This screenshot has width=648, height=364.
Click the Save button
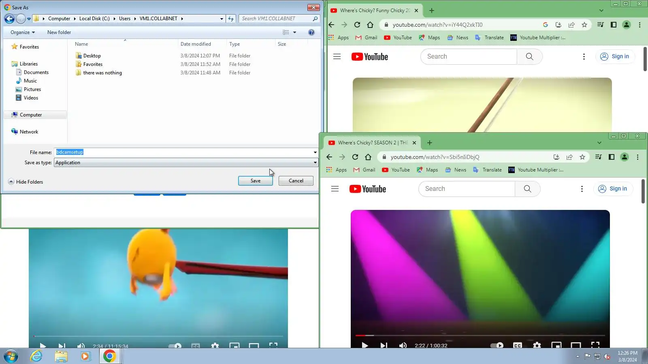[x=255, y=181]
